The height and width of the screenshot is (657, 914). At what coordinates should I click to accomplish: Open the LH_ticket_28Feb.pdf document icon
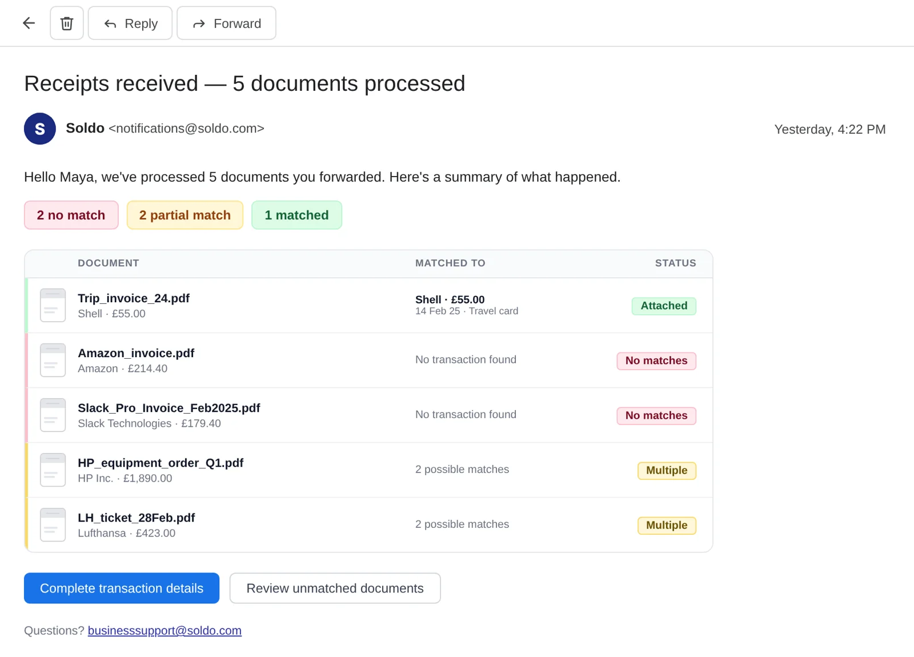click(53, 524)
